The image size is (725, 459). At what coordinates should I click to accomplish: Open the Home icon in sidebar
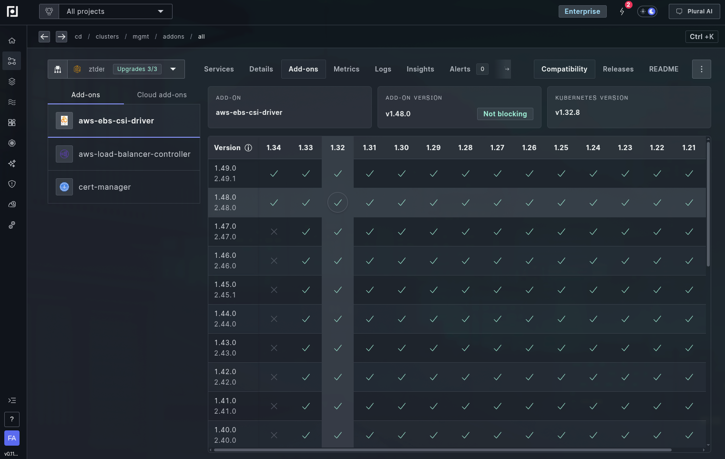pyautogui.click(x=12, y=41)
